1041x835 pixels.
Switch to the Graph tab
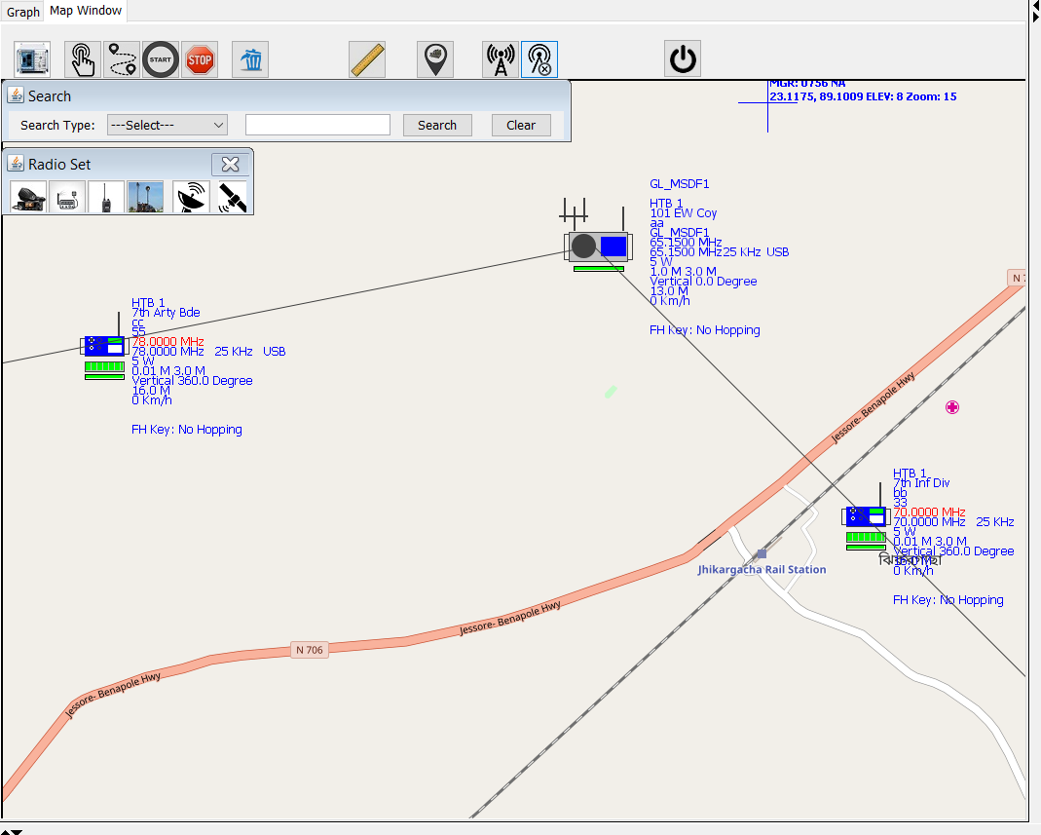(22, 12)
